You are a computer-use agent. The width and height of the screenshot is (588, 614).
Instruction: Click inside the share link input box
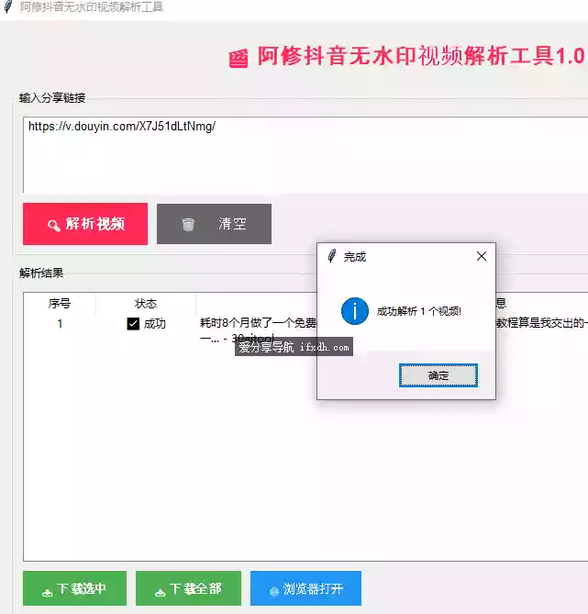(305, 155)
